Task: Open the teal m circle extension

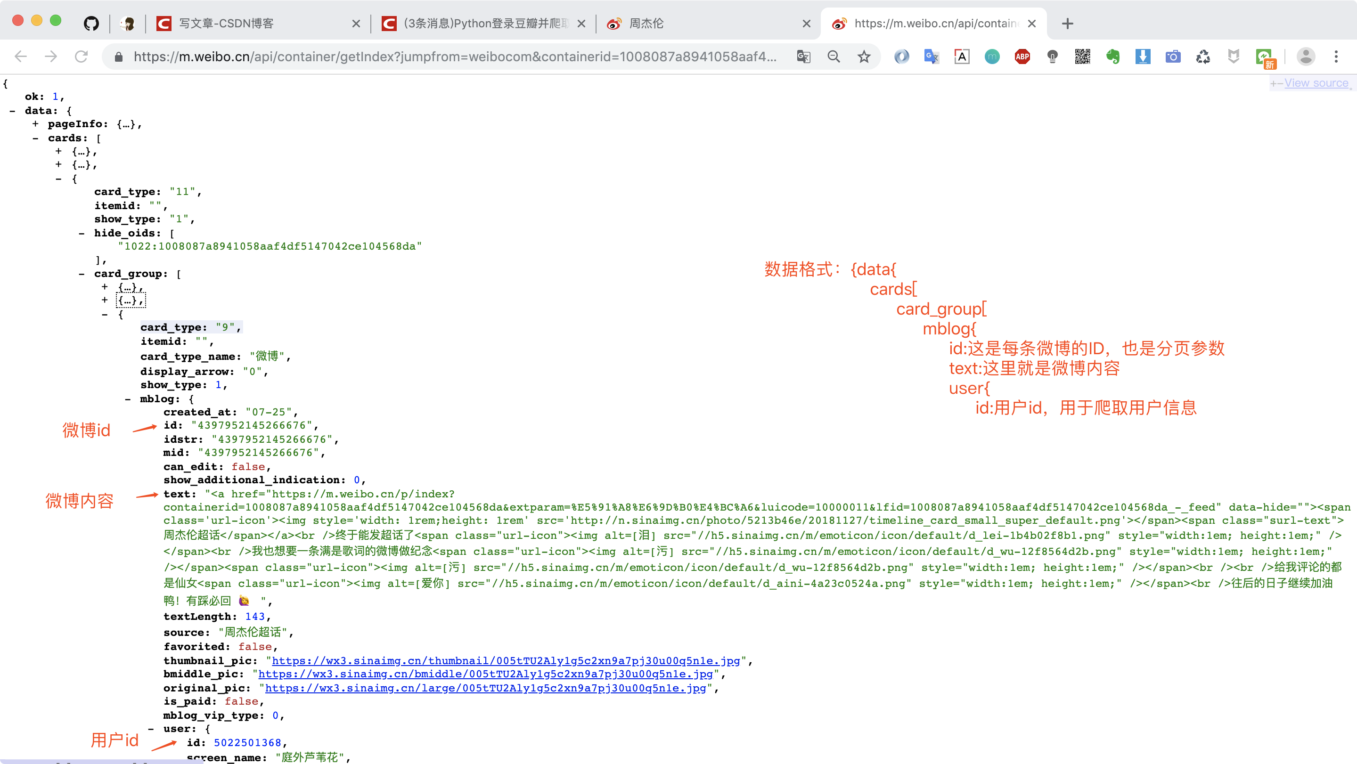Action: pyautogui.click(x=992, y=57)
